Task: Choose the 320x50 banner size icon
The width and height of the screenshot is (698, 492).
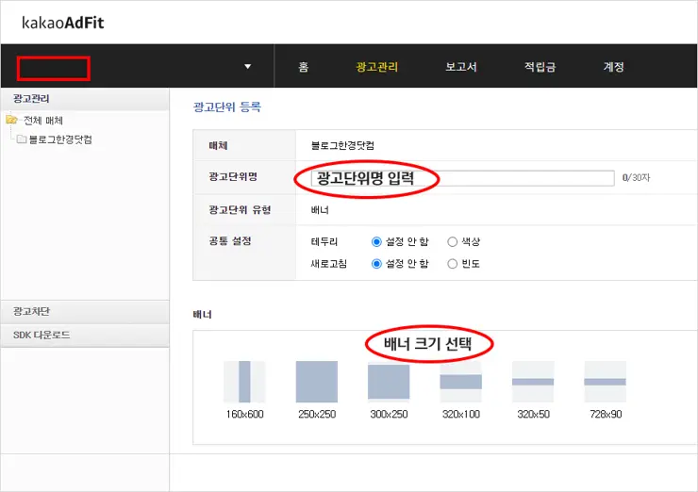Action: click(533, 382)
